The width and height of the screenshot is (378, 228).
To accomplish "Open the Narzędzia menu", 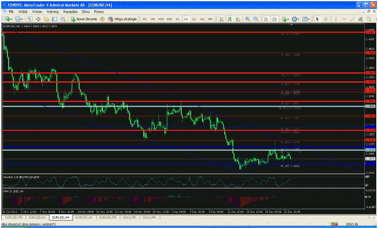I will click(x=70, y=11).
